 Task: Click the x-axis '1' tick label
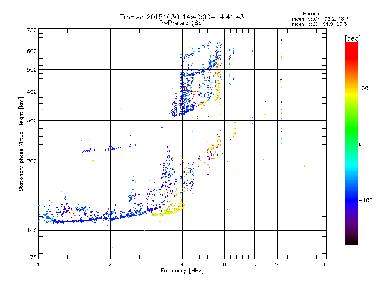38,264
